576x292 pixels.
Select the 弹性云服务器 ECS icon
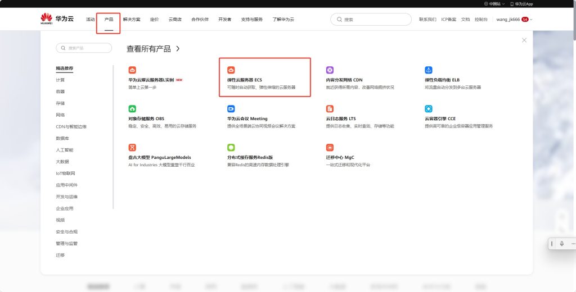point(231,70)
